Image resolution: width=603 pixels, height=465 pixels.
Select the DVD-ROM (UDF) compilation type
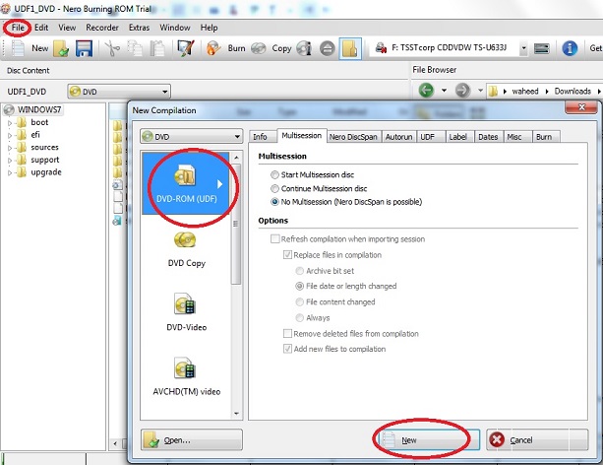tap(187, 183)
